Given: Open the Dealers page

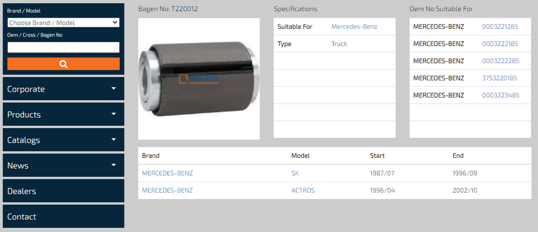Looking at the screenshot, I should pyautogui.click(x=22, y=191).
